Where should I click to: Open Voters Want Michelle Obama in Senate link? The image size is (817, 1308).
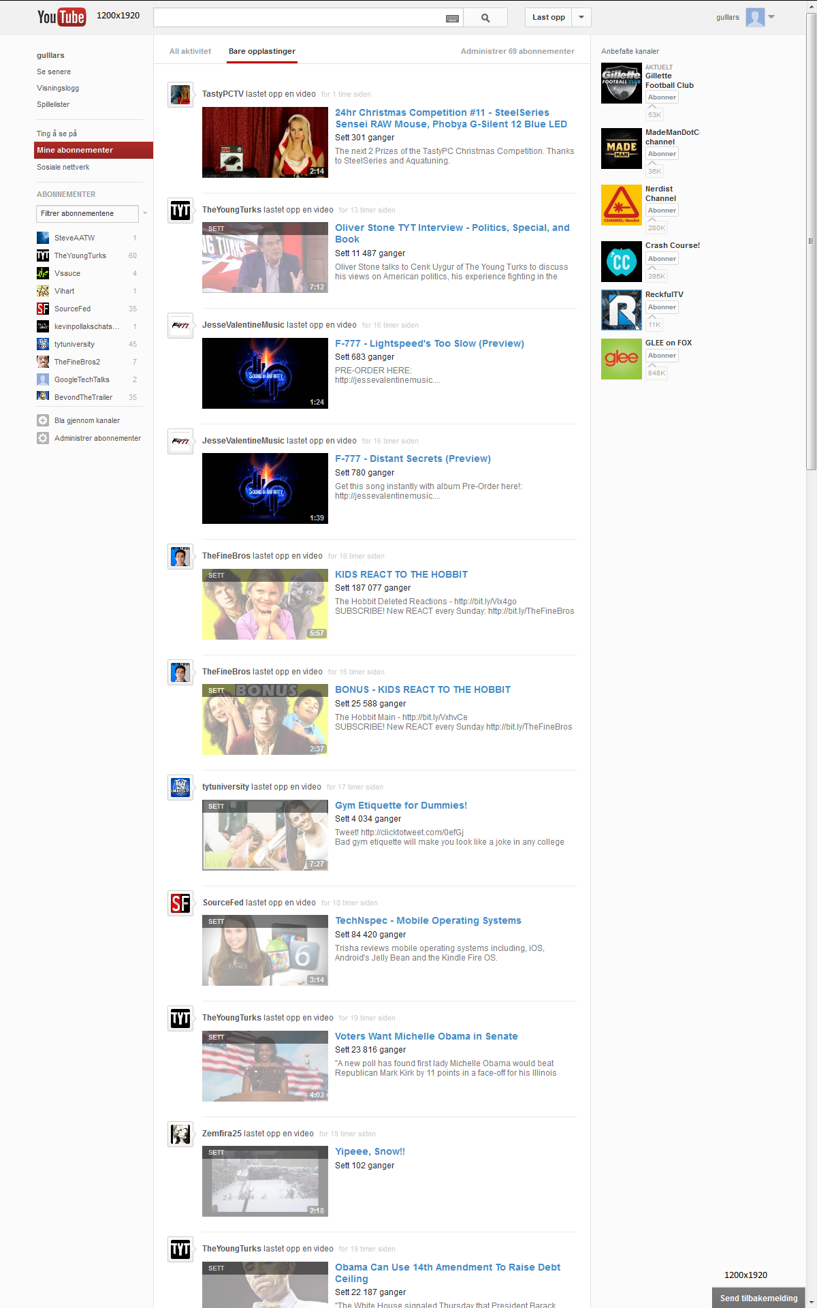[x=426, y=1036]
